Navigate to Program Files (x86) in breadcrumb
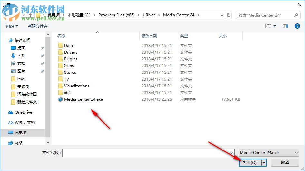The width and height of the screenshot is (305, 171). click(116, 15)
